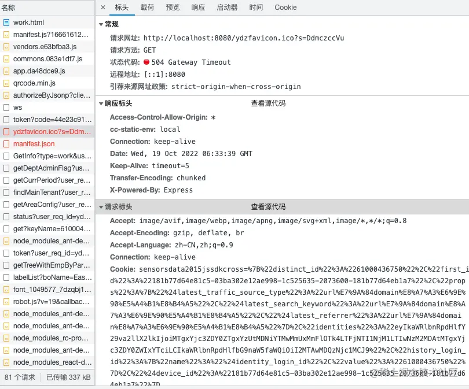This screenshot has height=389, width=469.
Task: Click the script icon for robot.js request
Action: click(x=6, y=302)
